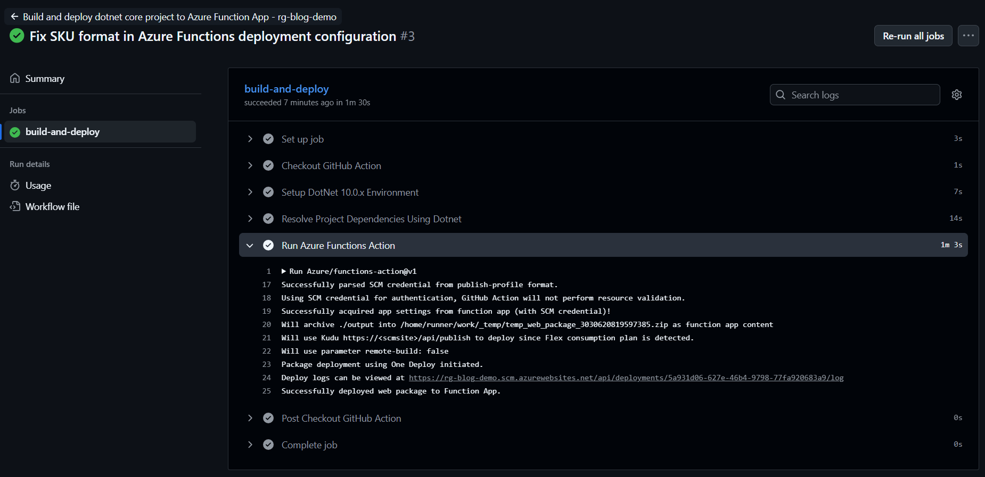Click check icon for Resolve Project Dependencies
The image size is (985, 477).
268,219
